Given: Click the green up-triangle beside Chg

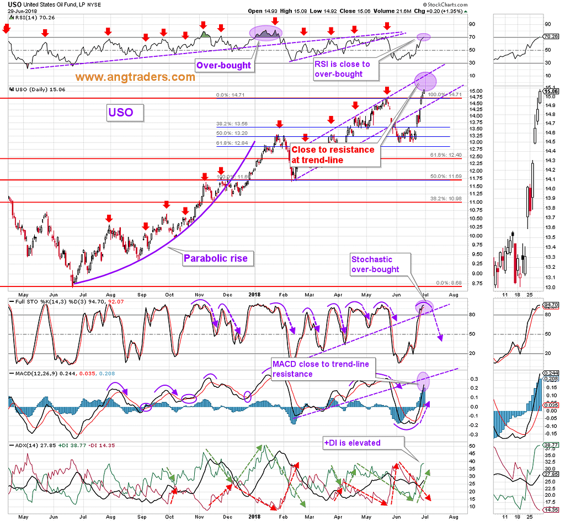Looking at the screenshot, I should [466, 12].
